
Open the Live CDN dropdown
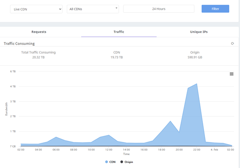point(36,9)
